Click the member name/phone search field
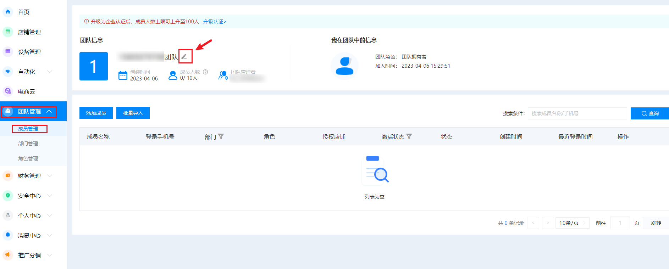This screenshot has height=269, width=669. (577, 113)
